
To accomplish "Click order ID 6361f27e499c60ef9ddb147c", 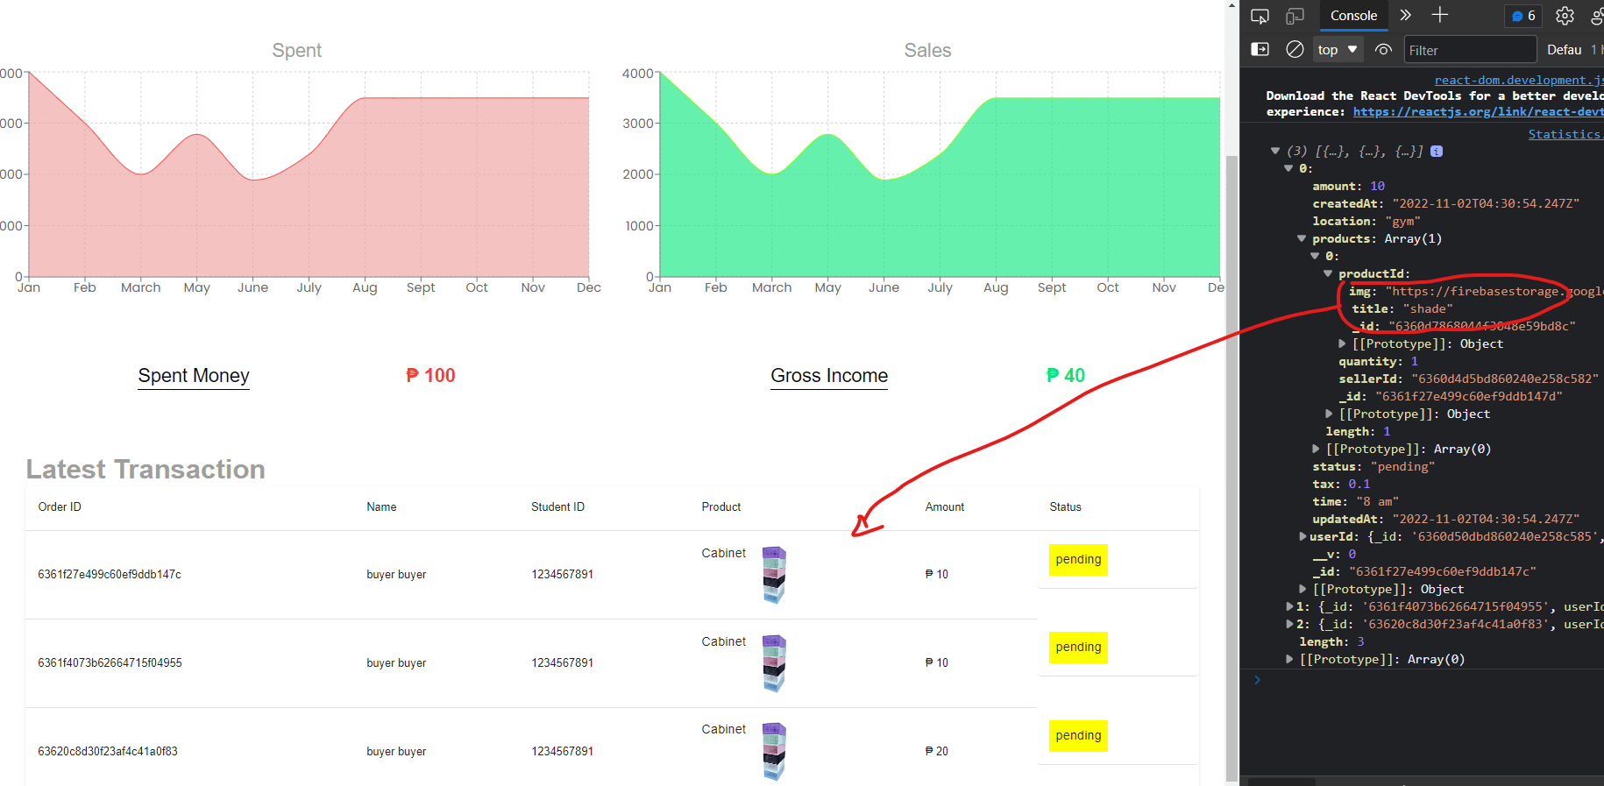I will (x=110, y=575).
